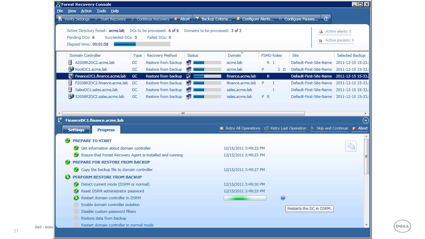Open the Help menu
425x239 pixels.
[x=115, y=11]
